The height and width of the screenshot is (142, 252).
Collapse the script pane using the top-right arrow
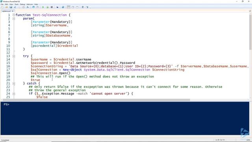click(x=250, y=11)
